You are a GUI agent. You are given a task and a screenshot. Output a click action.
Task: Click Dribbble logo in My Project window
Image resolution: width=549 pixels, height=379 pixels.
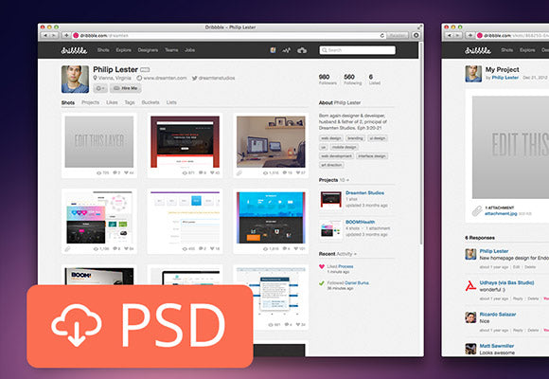[x=478, y=50]
